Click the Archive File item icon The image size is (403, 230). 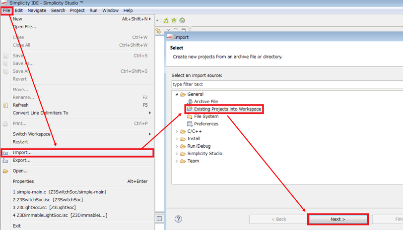pos(190,102)
